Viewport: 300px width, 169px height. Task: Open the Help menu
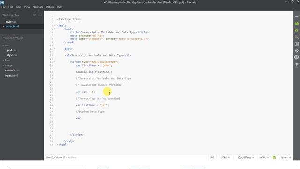[60, 7]
